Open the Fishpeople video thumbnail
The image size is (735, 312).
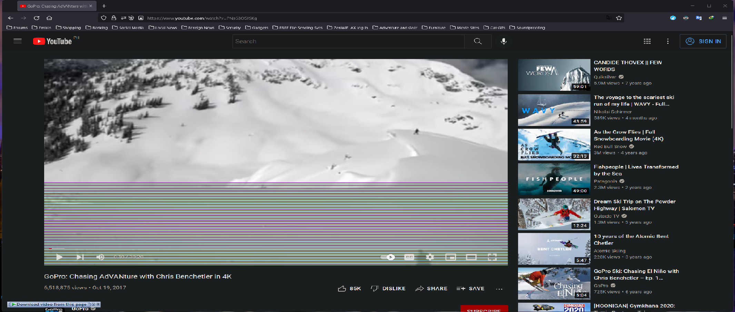point(554,179)
